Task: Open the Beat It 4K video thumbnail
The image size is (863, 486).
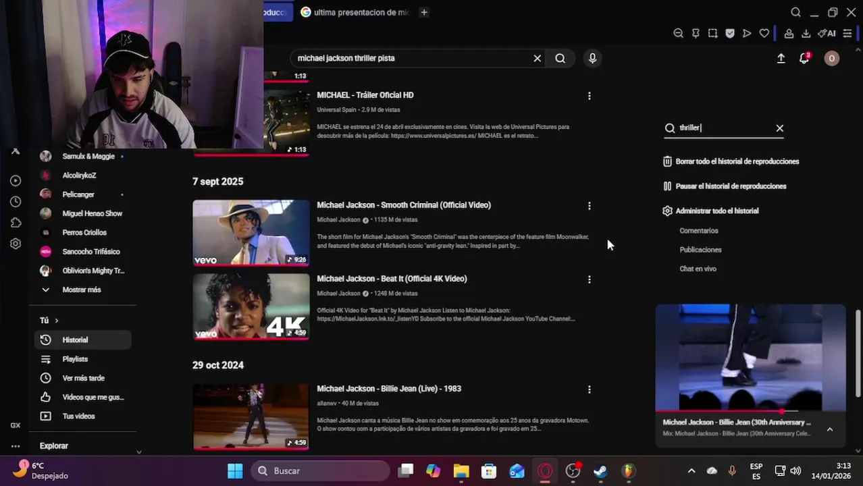Action: [251, 306]
